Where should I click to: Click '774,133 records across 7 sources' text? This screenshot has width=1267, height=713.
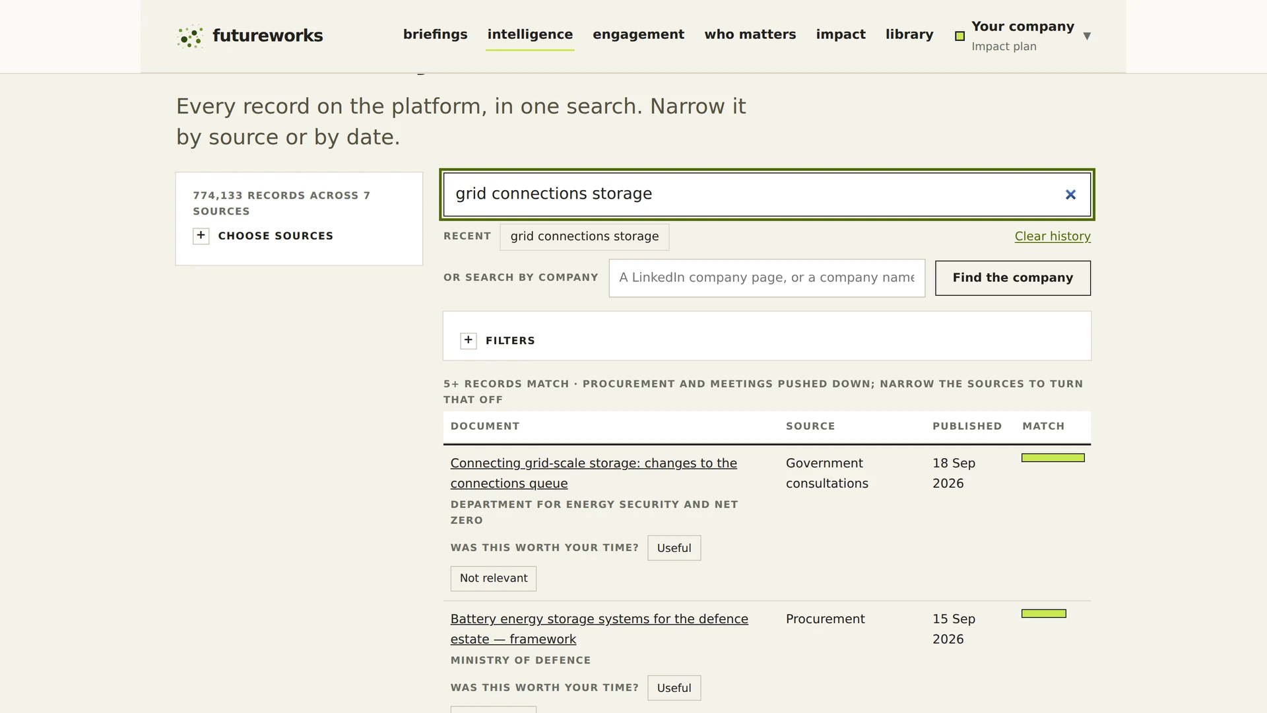tap(281, 203)
